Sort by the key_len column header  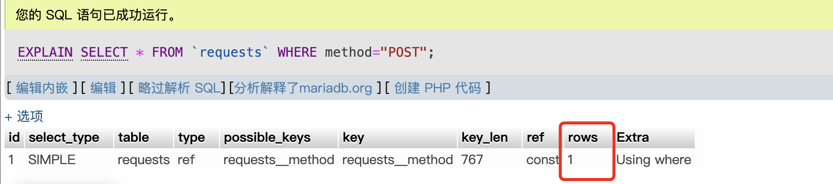[x=485, y=137]
